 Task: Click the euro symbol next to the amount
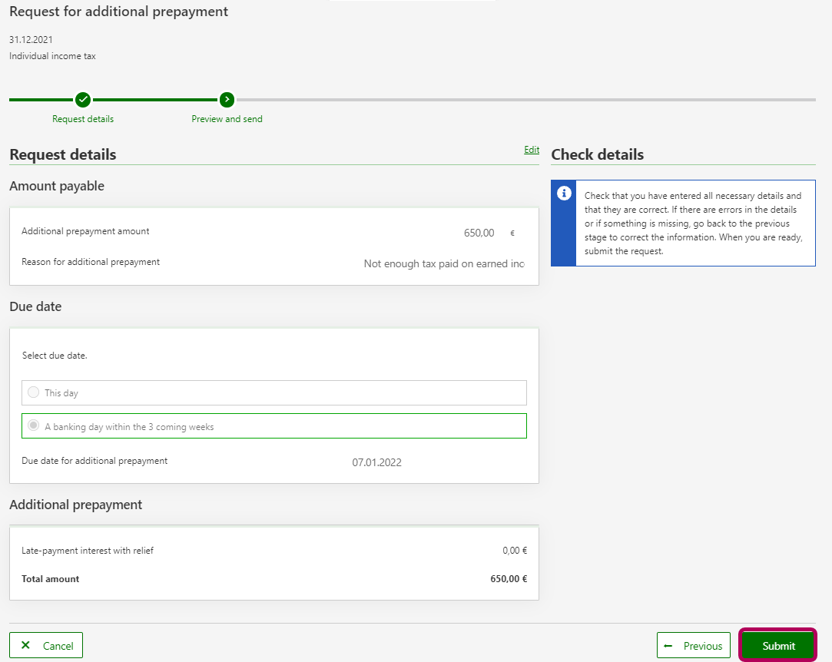coord(512,233)
